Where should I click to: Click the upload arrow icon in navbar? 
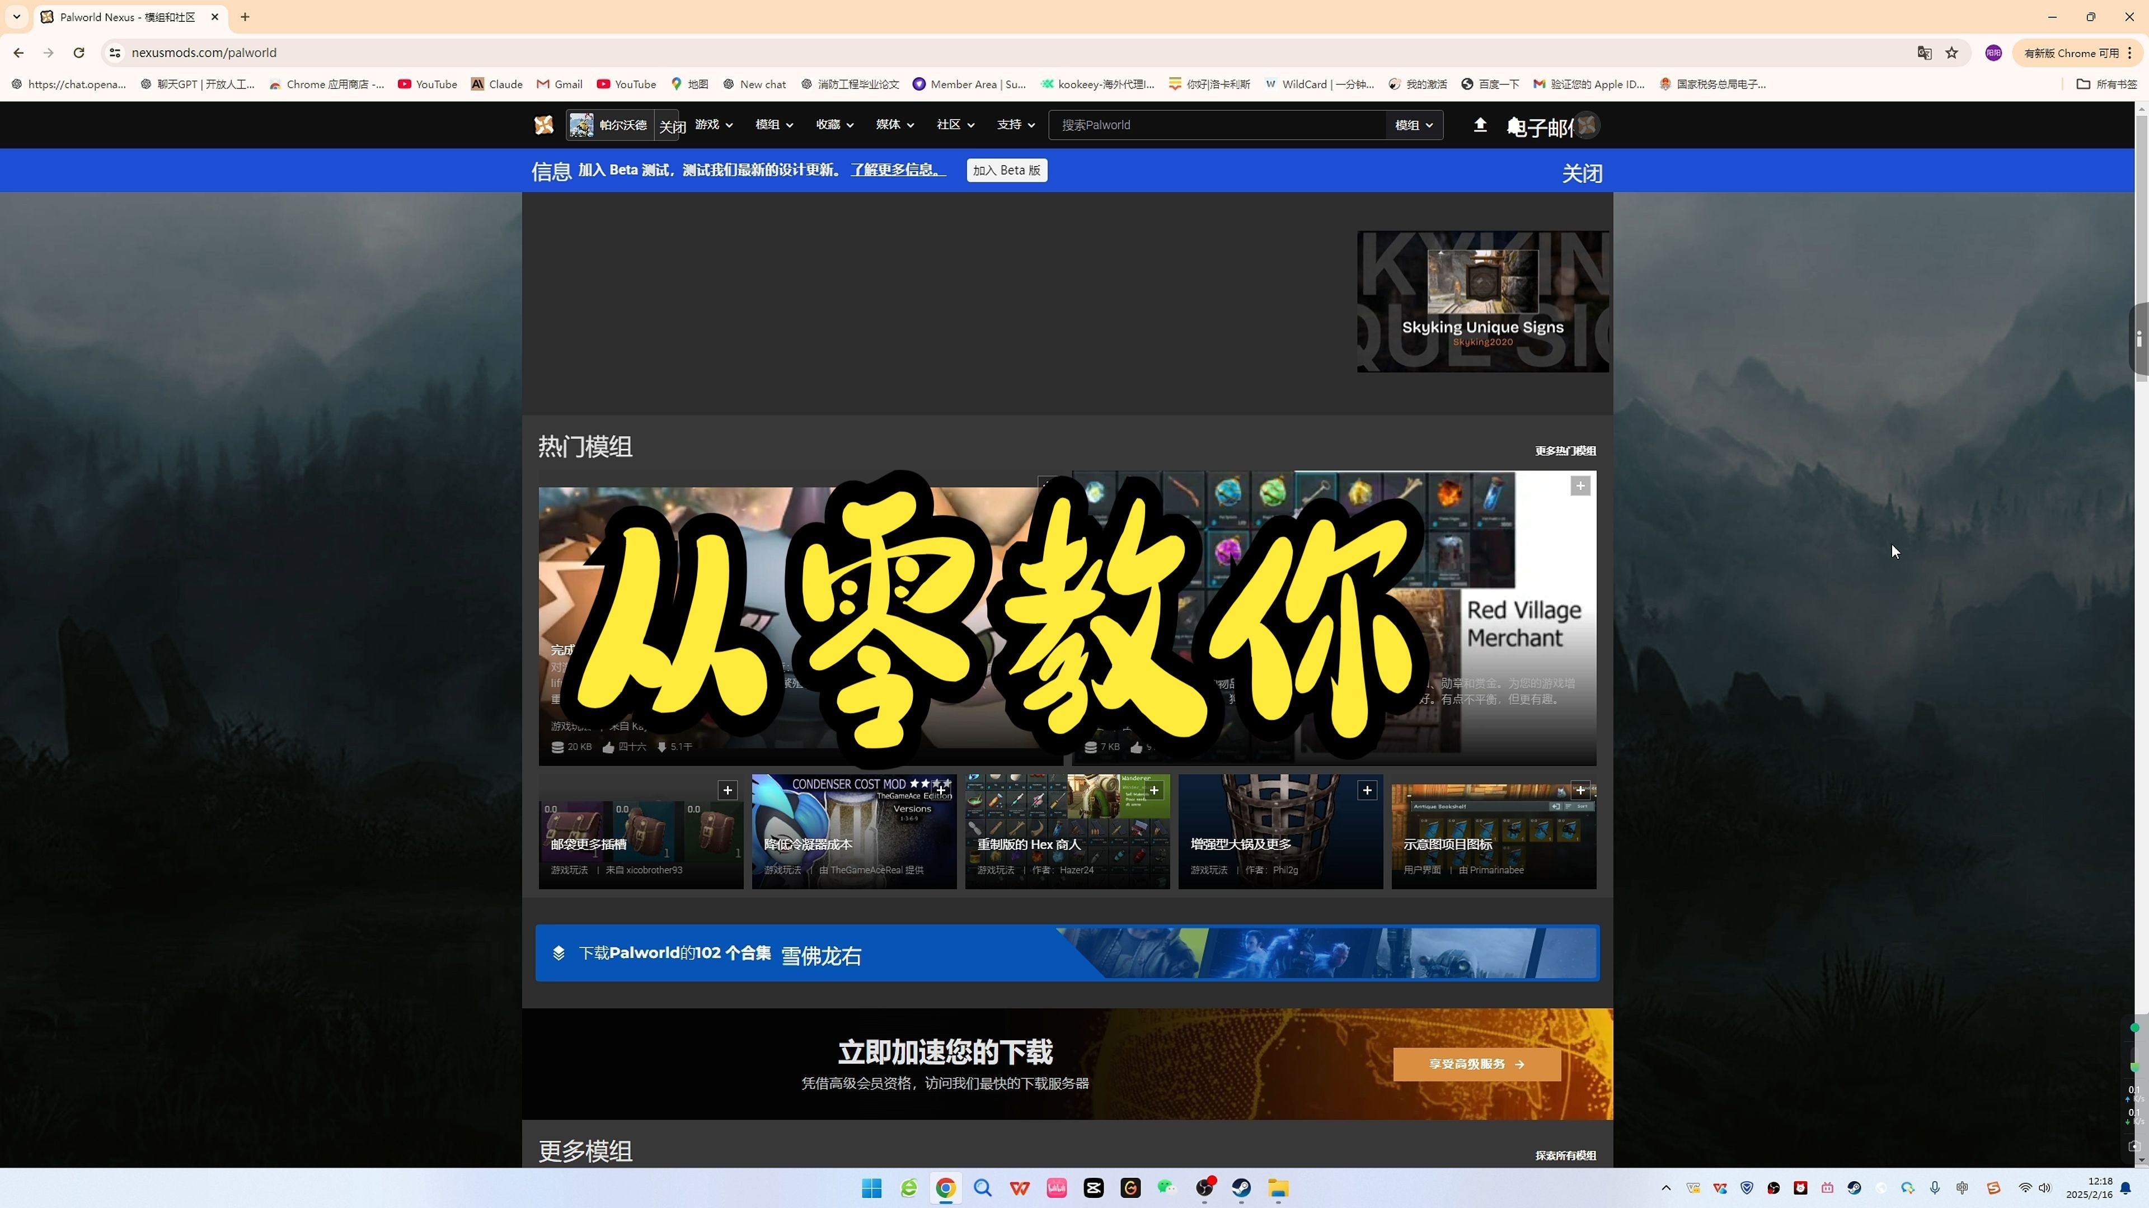(1480, 125)
